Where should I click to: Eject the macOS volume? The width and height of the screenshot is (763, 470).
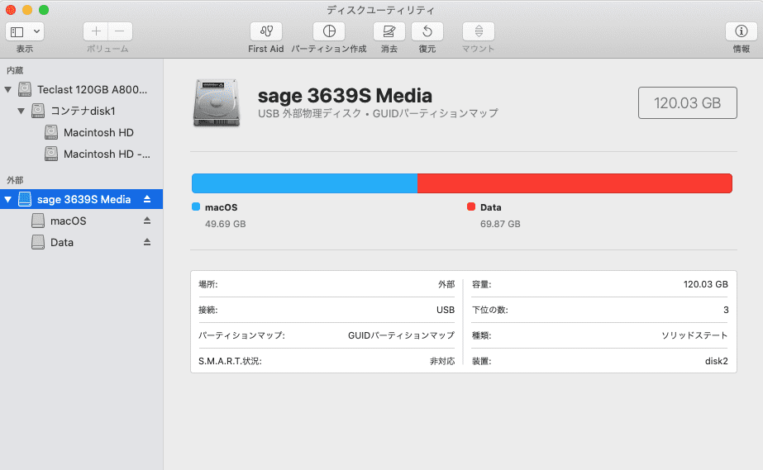[x=147, y=221]
